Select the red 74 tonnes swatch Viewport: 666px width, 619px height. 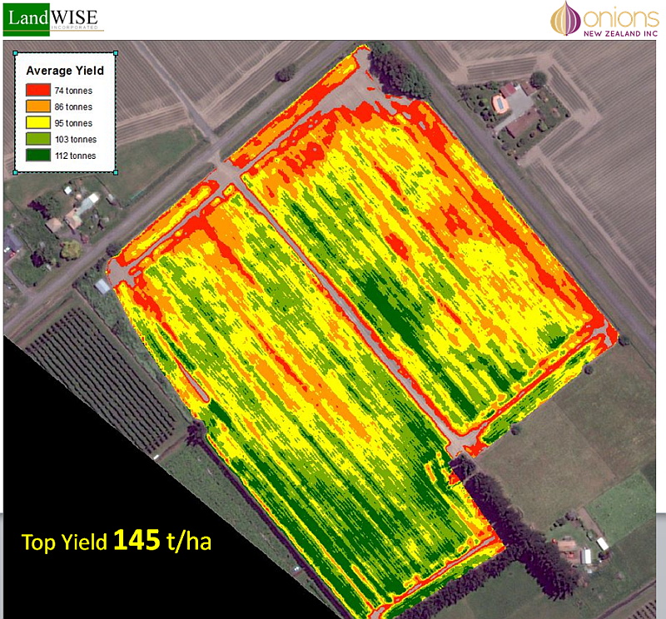38,90
